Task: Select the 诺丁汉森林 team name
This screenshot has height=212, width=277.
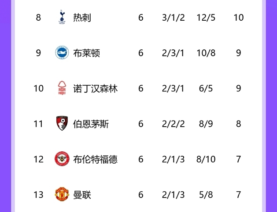Action: (95, 88)
